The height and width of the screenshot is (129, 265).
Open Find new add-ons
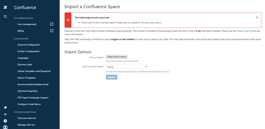click(27, 118)
